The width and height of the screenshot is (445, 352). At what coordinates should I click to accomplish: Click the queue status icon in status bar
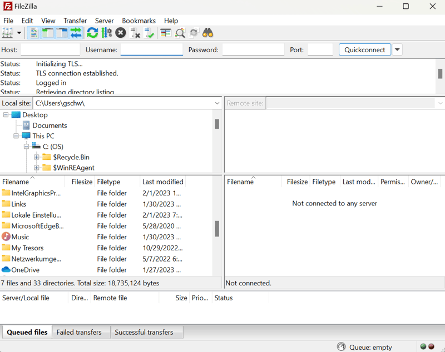tap(341, 346)
